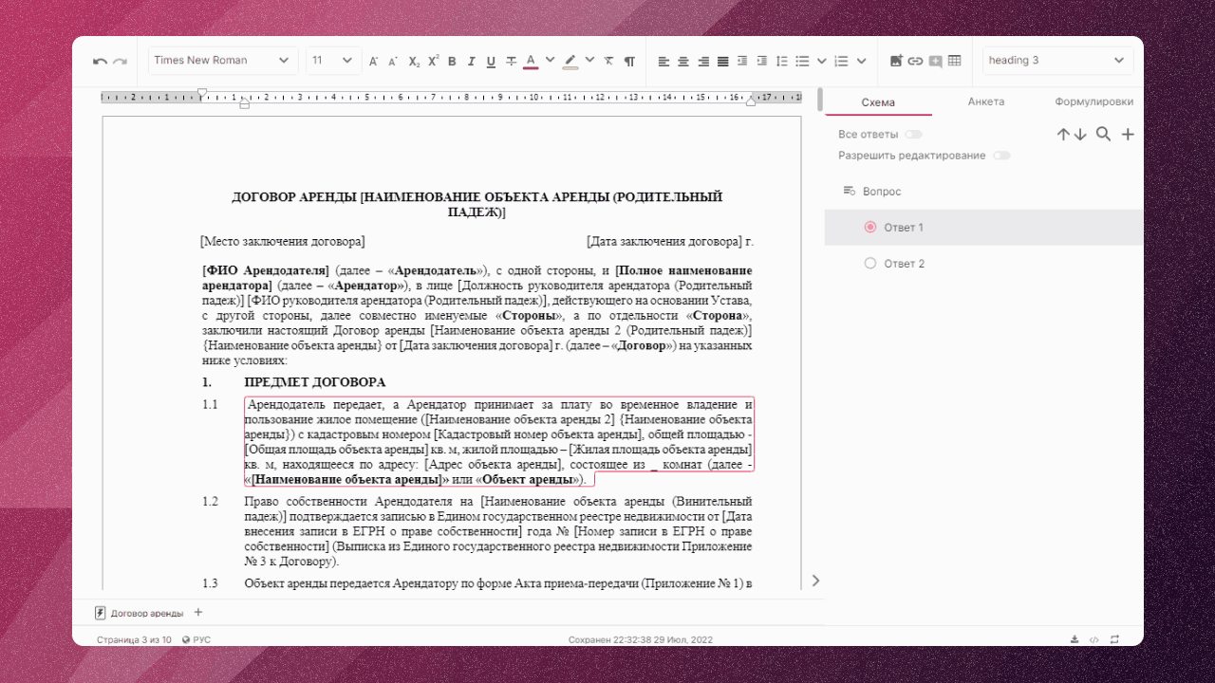
Task: Open numbered list style dropdown arrow
Action: point(861,61)
